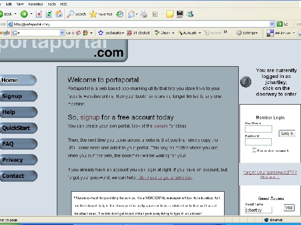Open the History icon in toolbar

(x=120, y=14)
